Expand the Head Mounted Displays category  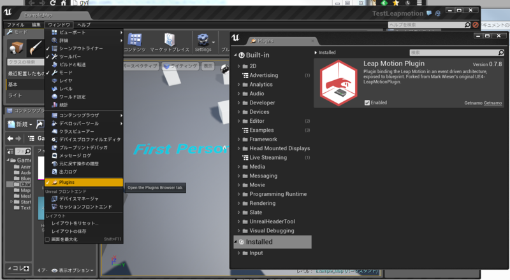[238, 148]
